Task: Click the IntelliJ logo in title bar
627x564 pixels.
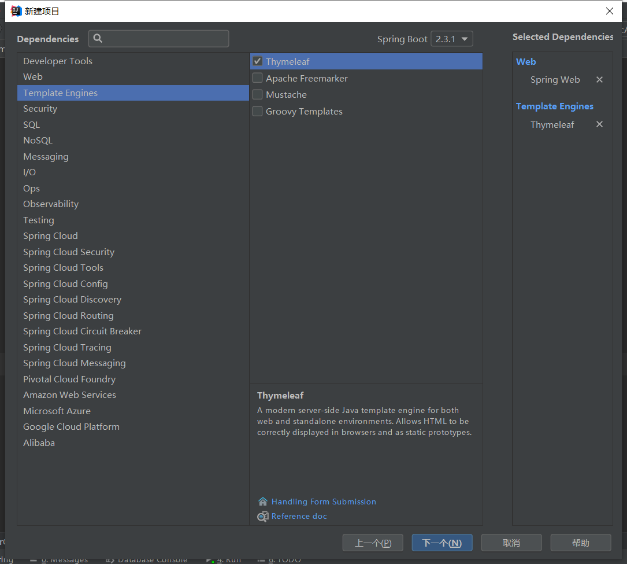Action: (16, 11)
